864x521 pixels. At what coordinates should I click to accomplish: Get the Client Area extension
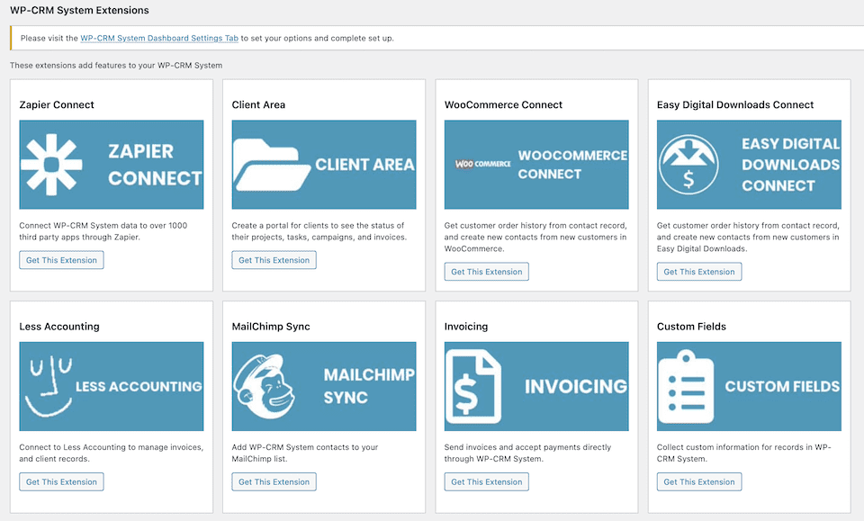(274, 259)
